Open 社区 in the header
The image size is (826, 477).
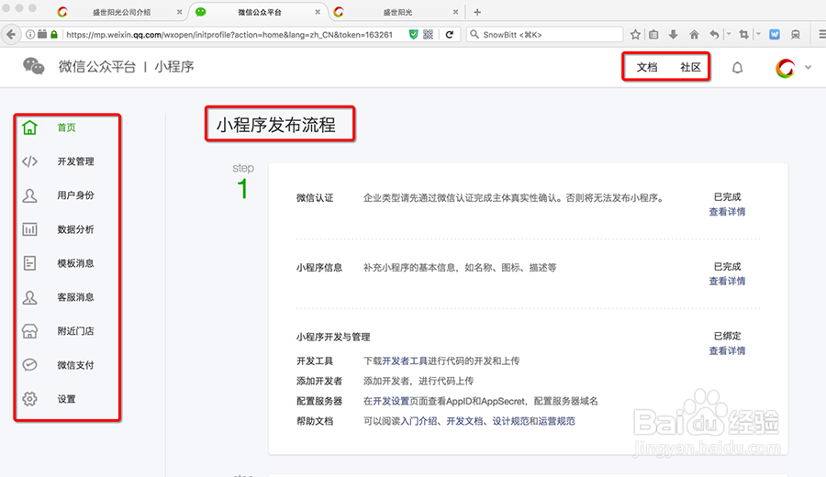[x=690, y=67]
